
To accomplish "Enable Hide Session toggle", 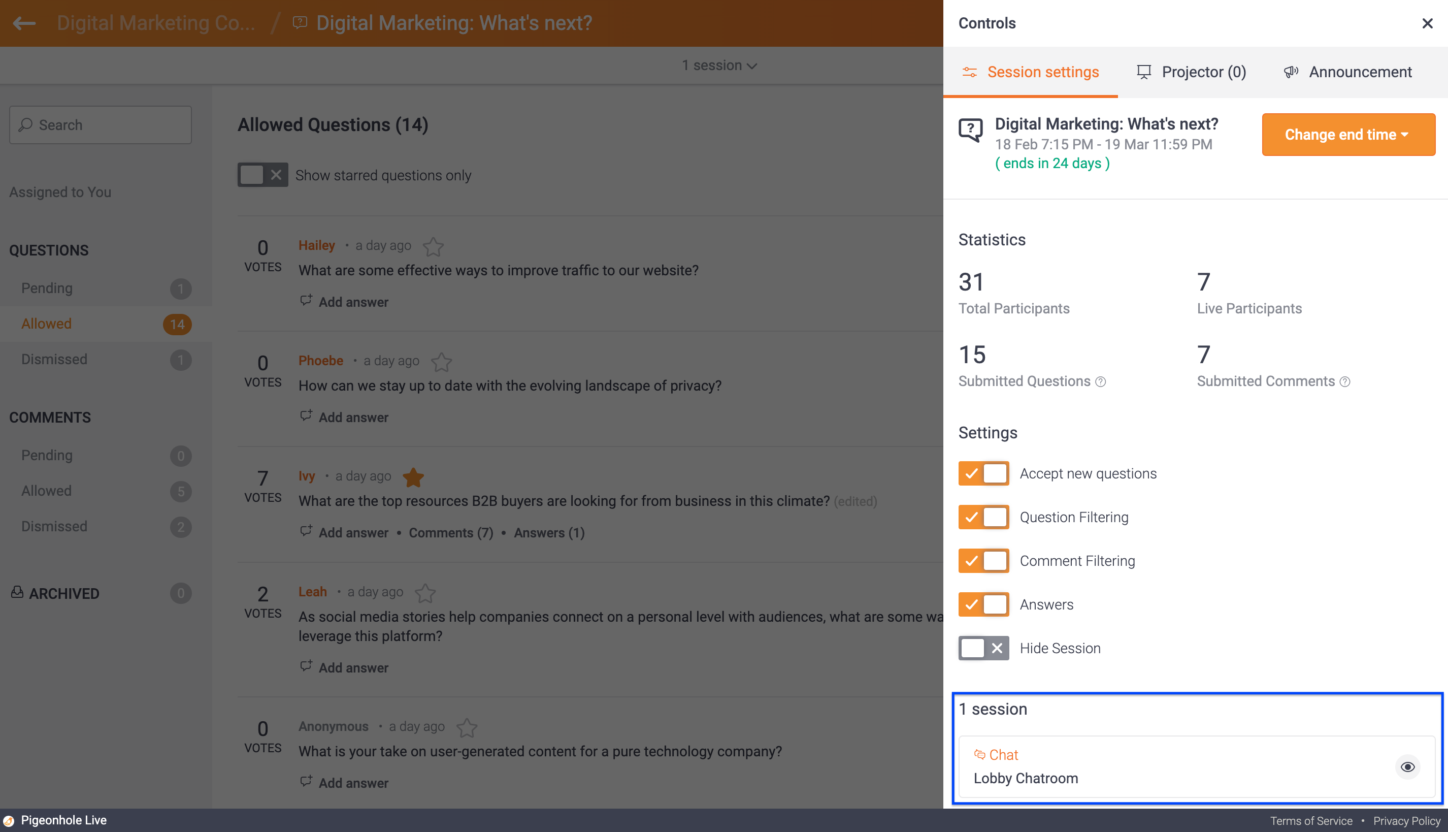I will pos(983,648).
